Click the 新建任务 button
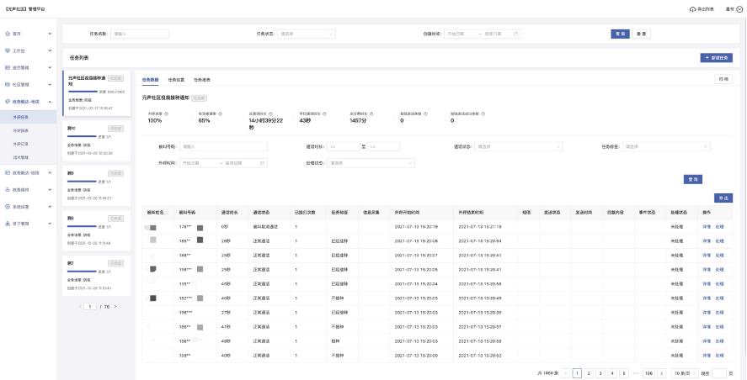The image size is (747, 380). pos(716,57)
